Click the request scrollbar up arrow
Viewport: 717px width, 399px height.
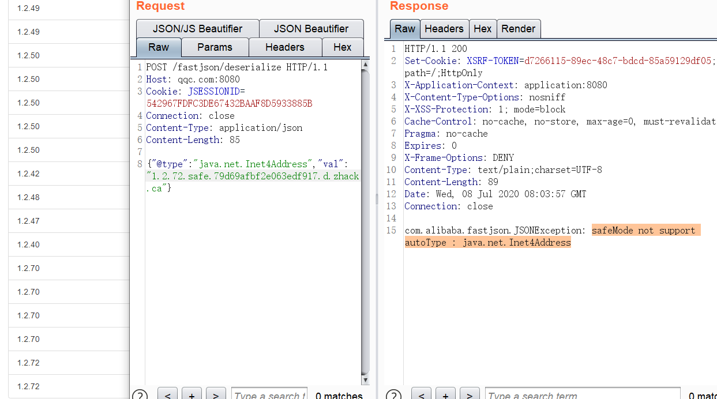pos(365,65)
